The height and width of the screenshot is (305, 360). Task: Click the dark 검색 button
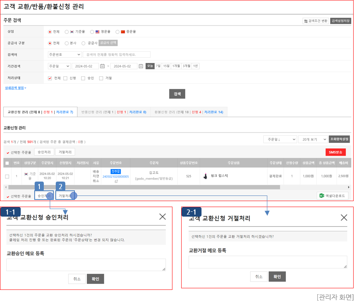pyautogui.click(x=177, y=94)
